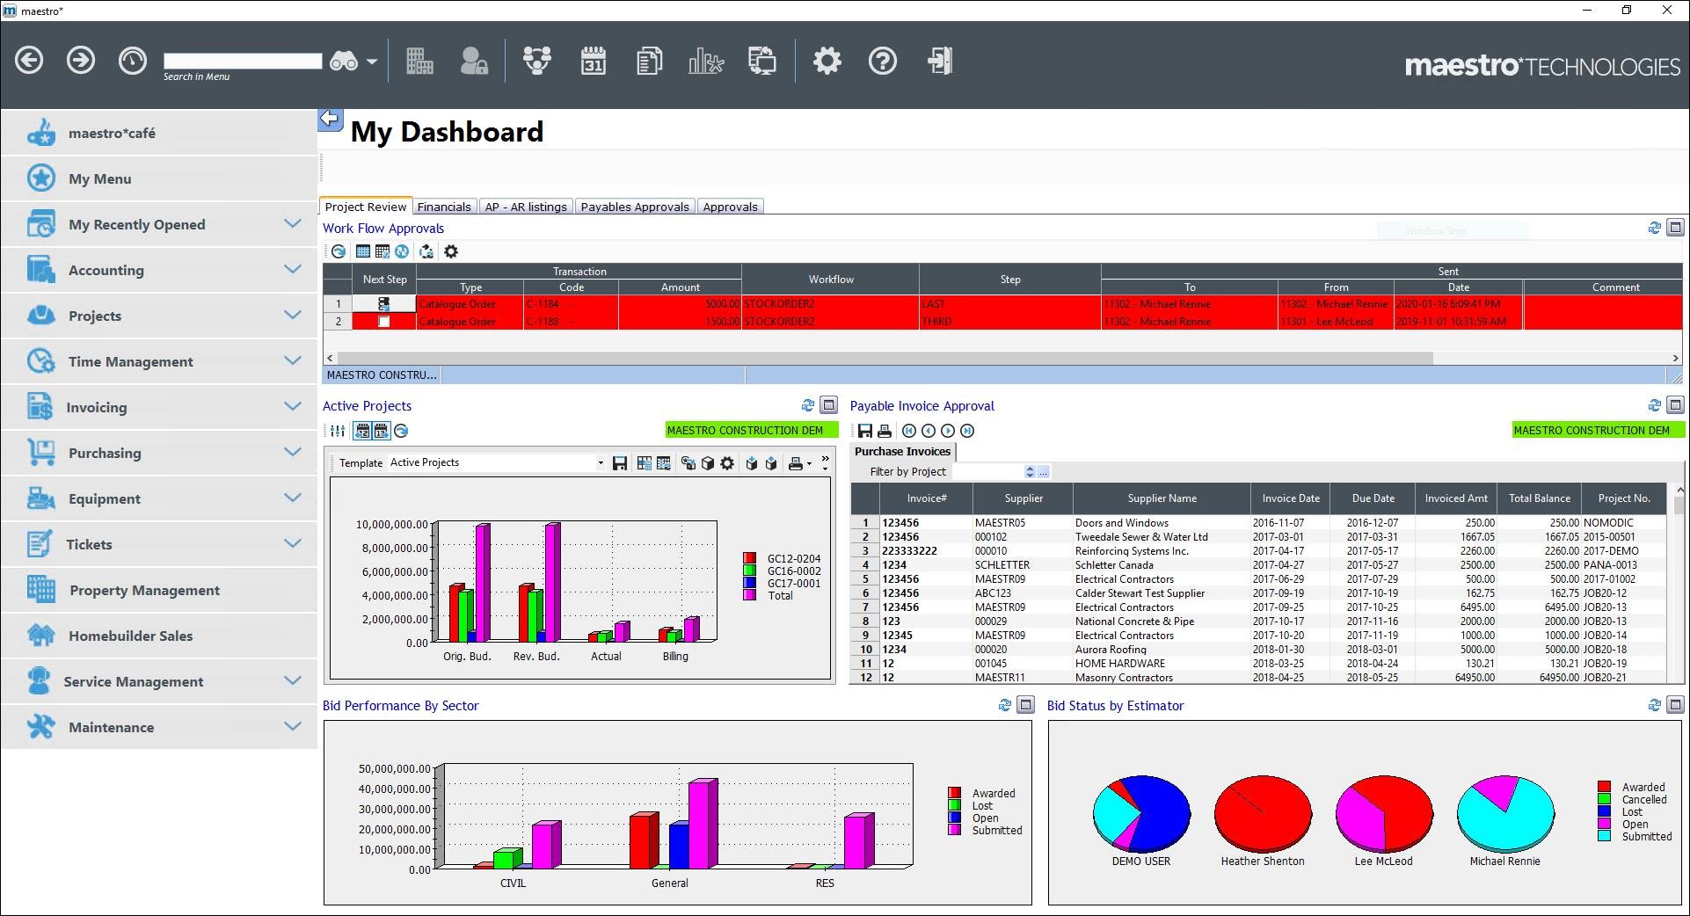This screenshot has height=916, width=1690.
Task: Open the search options dropdown beside the binoculars
Action: (x=372, y=62)
